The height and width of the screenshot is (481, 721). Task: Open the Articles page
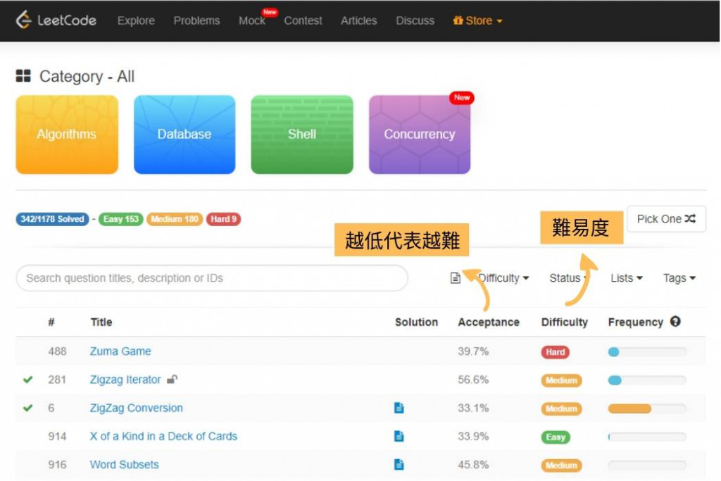(x=358, y=20)
